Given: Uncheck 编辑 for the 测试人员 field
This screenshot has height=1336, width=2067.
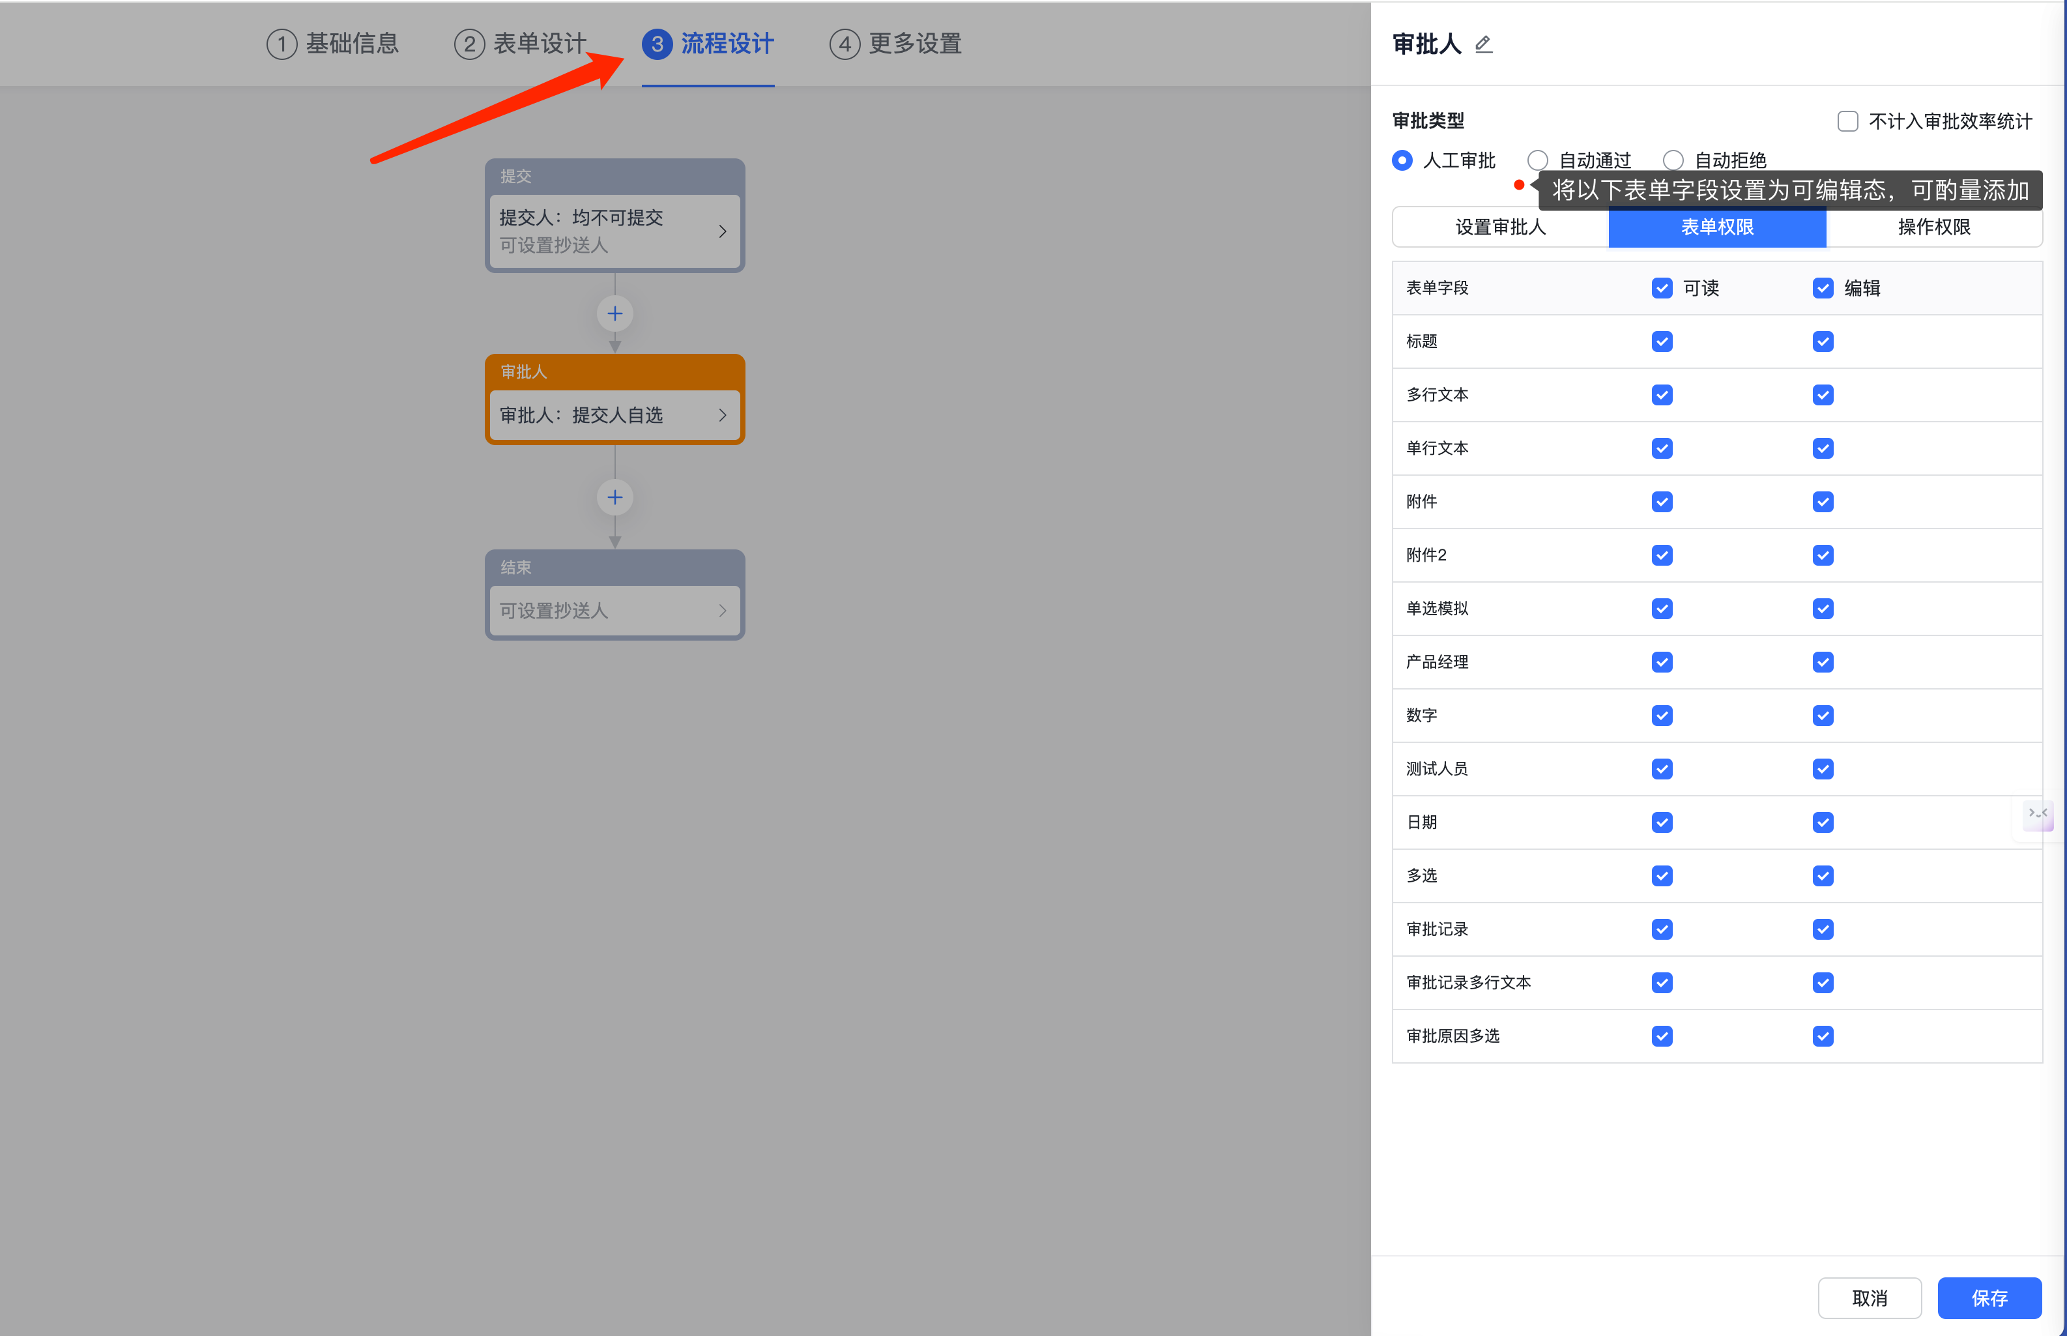Looking at the screenshot, I should click(x=1823, y=768).
